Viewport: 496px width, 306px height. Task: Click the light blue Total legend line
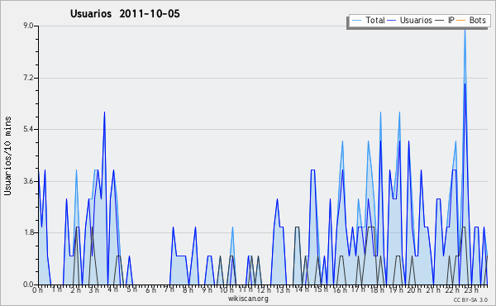coord(356,21)
